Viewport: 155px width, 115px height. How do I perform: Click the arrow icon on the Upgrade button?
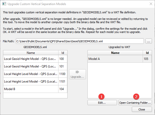point(77,72)
